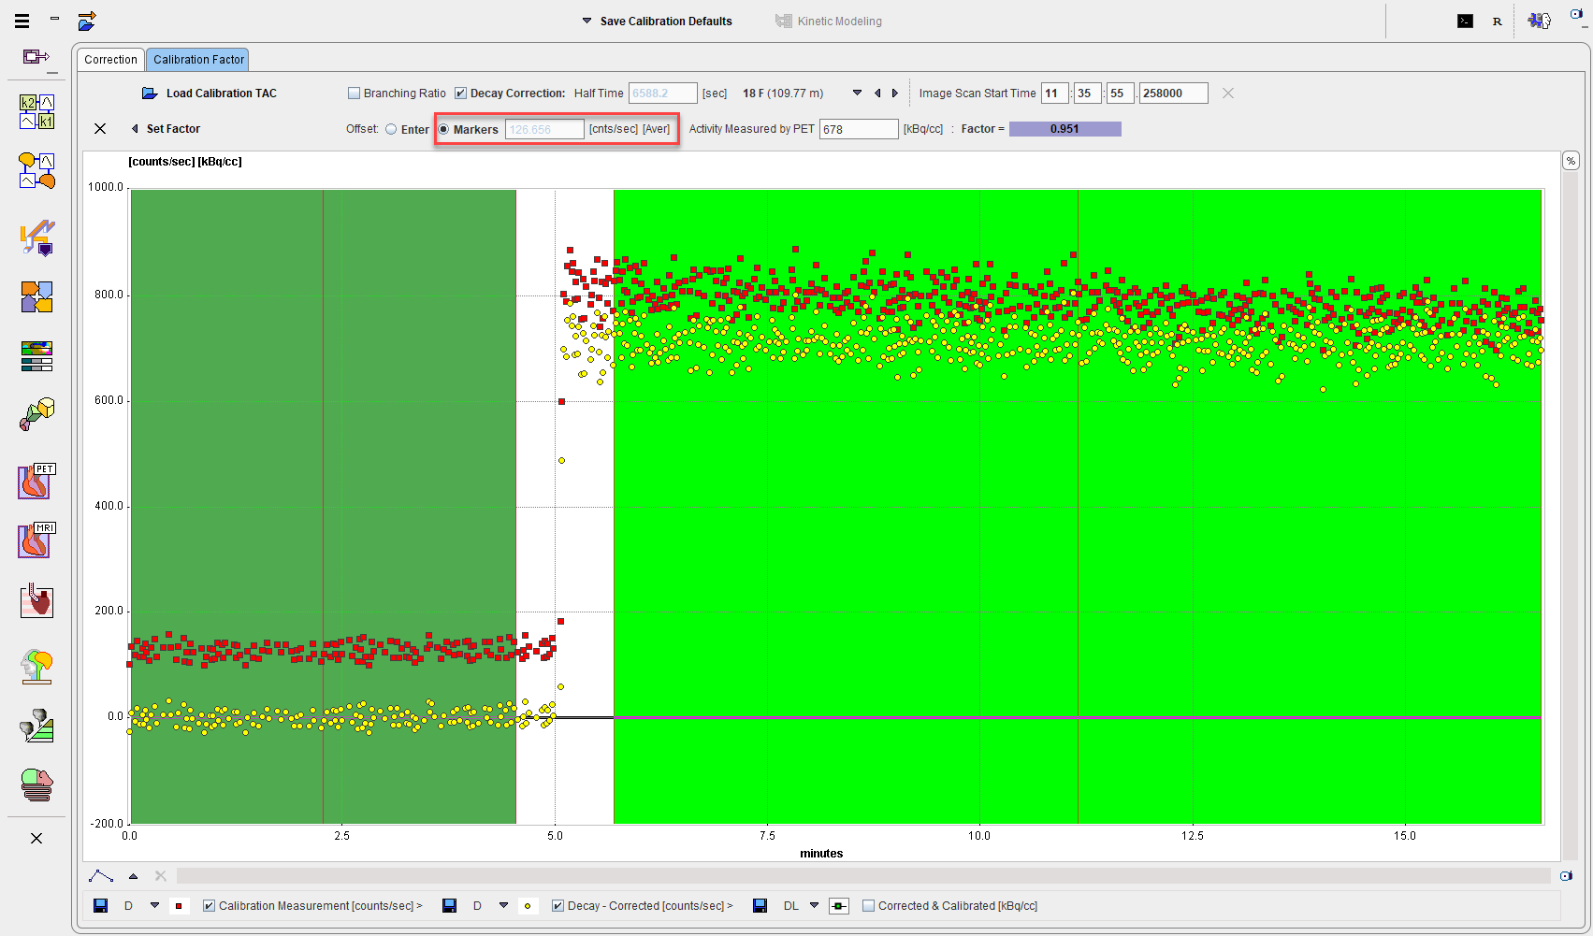
Task: Click the grayed X below the plot
Action: tap(161, 876)
